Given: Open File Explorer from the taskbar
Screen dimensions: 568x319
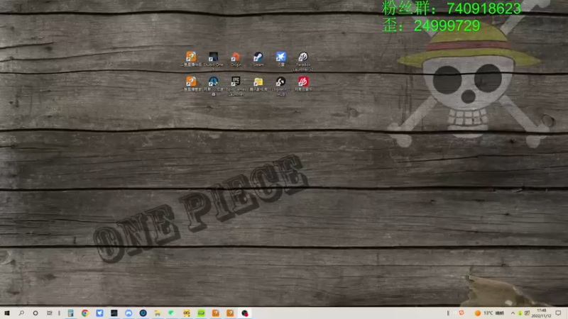Looking at the screenshot, I should pos(158,313).
